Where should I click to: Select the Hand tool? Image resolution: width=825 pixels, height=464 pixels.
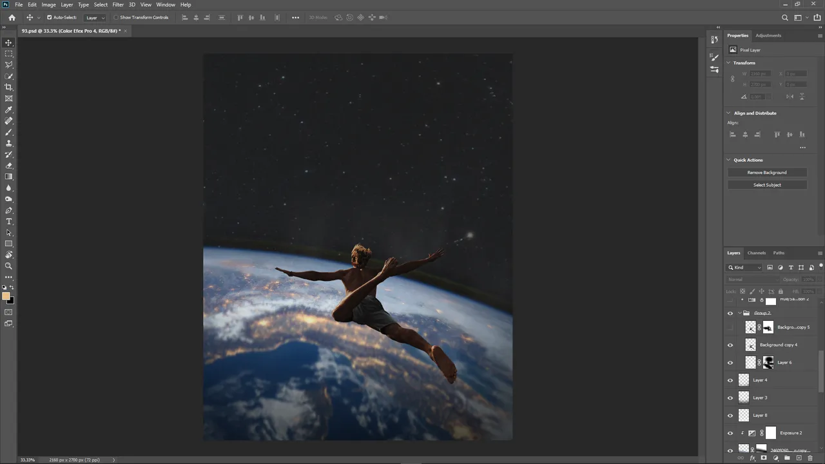tap(8, 255)
